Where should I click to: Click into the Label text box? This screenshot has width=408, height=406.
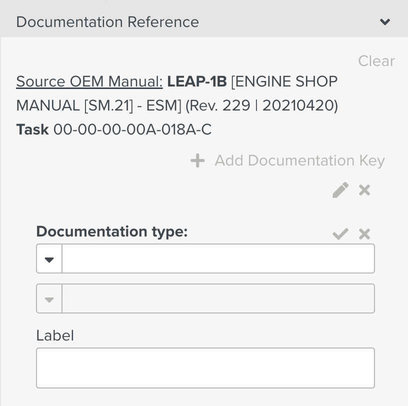[x=205, y=368]
